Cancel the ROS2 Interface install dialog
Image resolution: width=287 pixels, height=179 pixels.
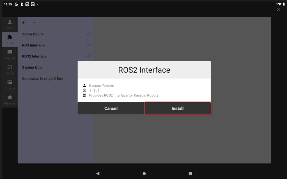[x=111, y=108]
